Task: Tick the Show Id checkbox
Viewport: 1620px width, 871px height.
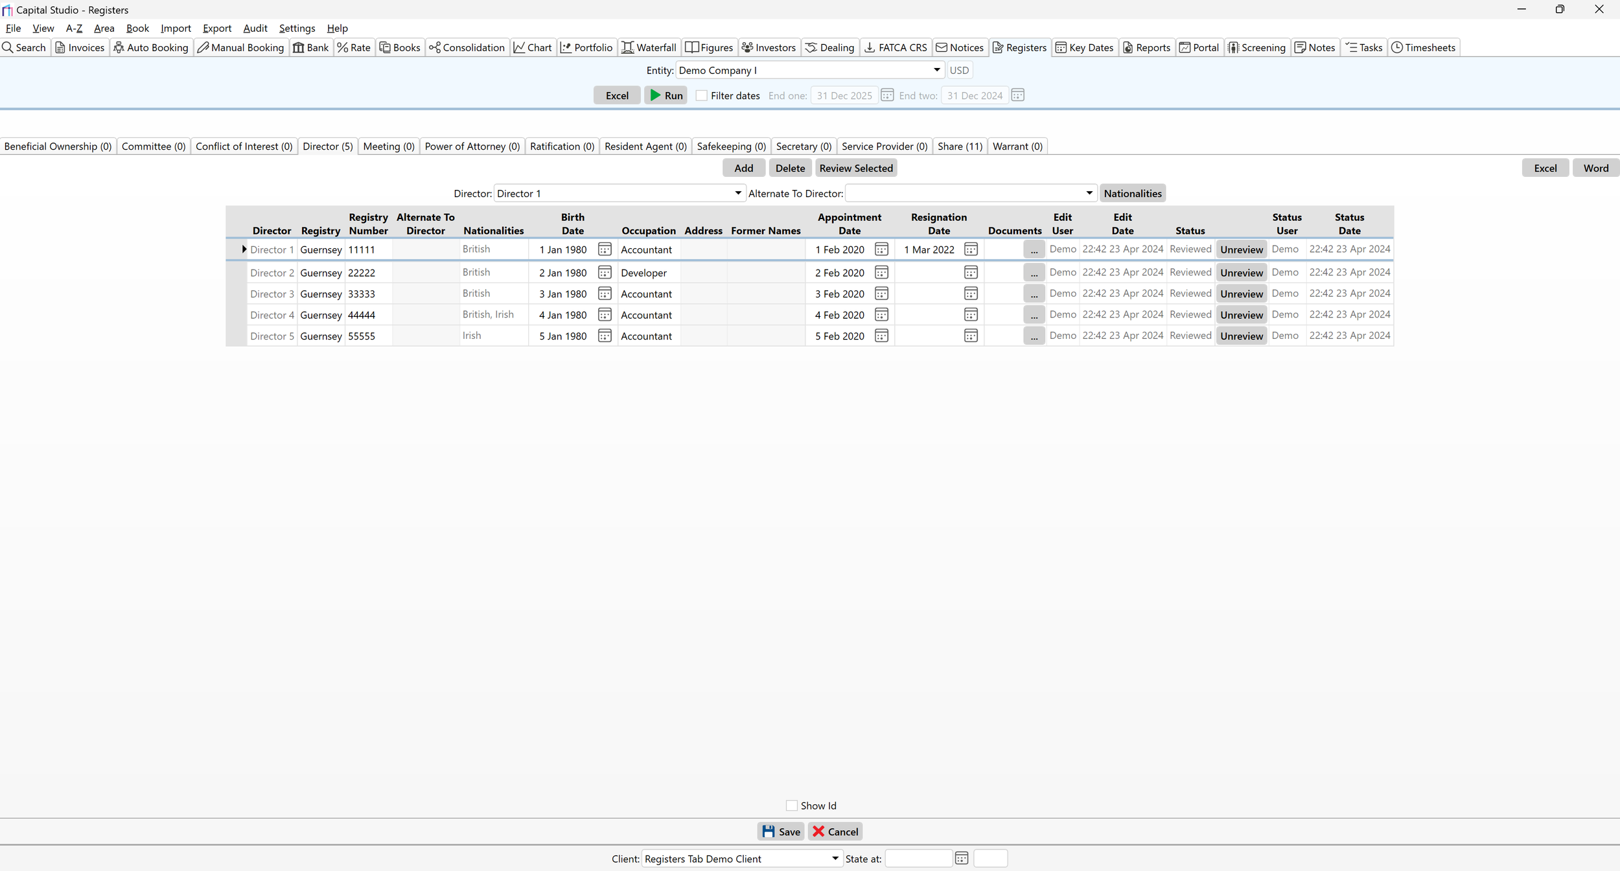Action: point(791,806)
